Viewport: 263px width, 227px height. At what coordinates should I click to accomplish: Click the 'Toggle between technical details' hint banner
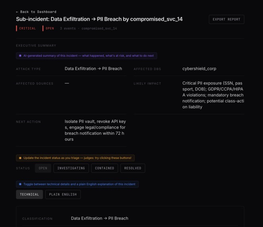(77, 184)
